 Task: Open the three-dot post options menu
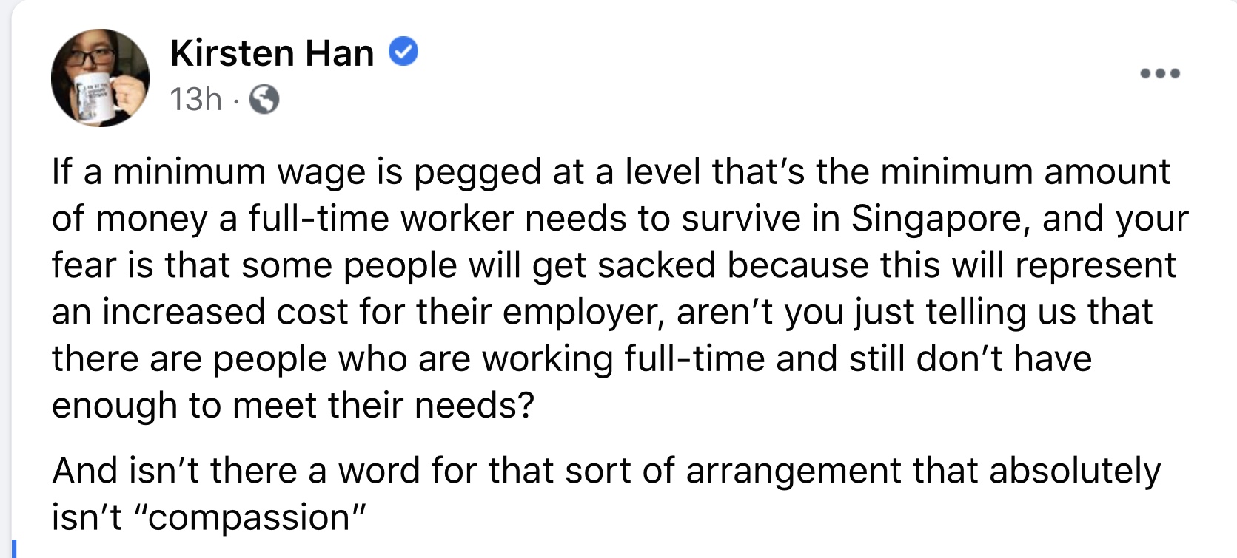point(1160,73)
